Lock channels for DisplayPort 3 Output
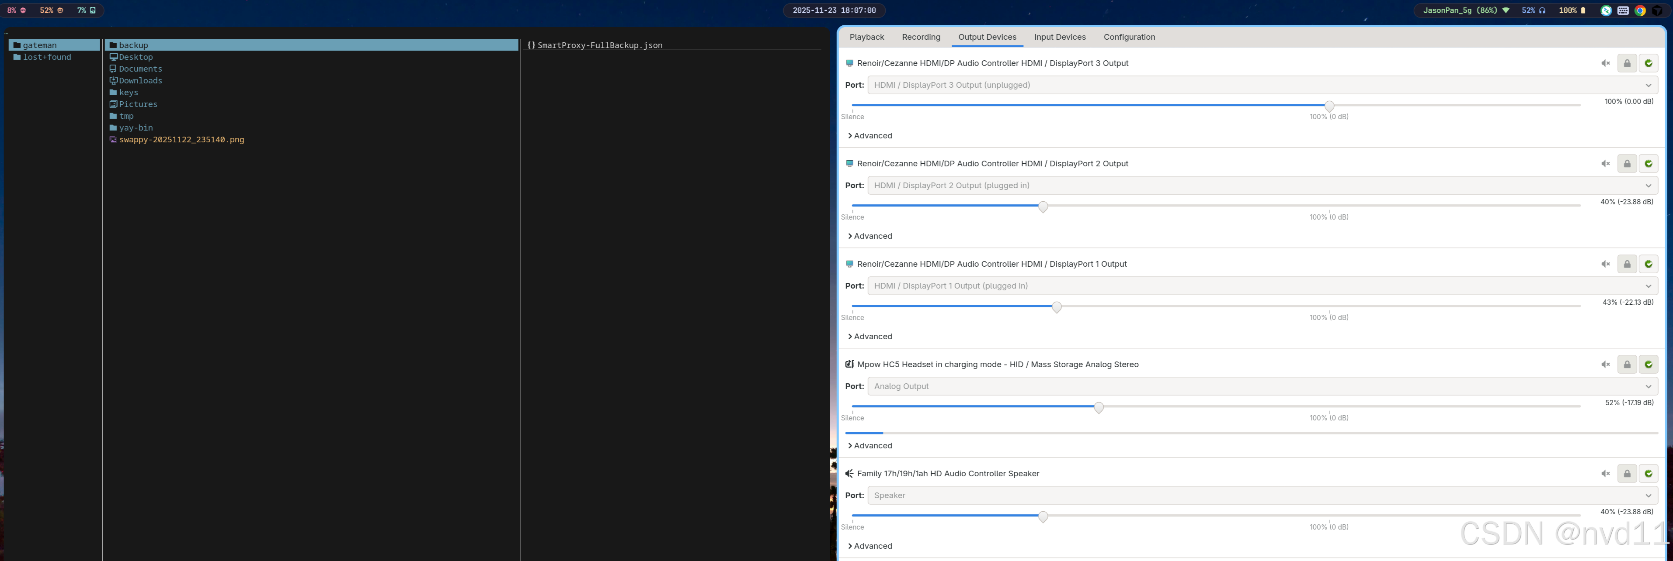This screenshot has height=561, width=1673. tap(1627, 64)
